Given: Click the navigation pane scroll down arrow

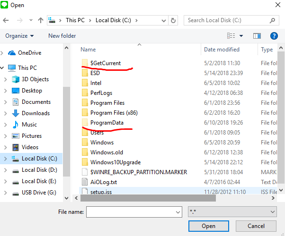Looking at the screenshot, I should point(67,198).
